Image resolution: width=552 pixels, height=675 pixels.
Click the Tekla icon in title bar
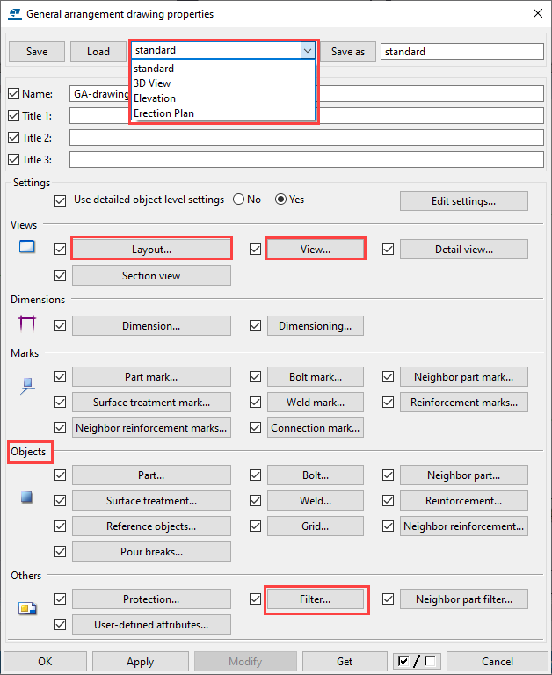(14, 14)
